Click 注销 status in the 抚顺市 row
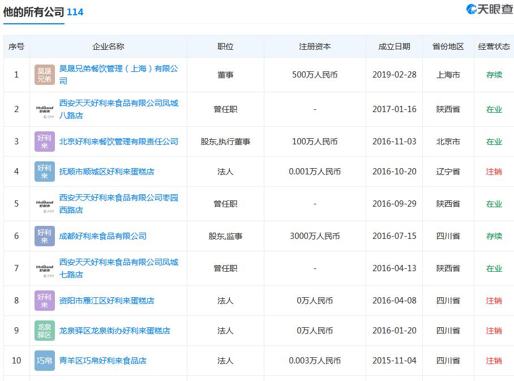The image size is (514, 381). click(x=494, y=172)
